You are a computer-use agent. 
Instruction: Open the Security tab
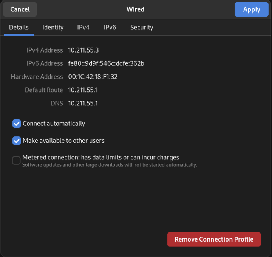click(142, 28)
